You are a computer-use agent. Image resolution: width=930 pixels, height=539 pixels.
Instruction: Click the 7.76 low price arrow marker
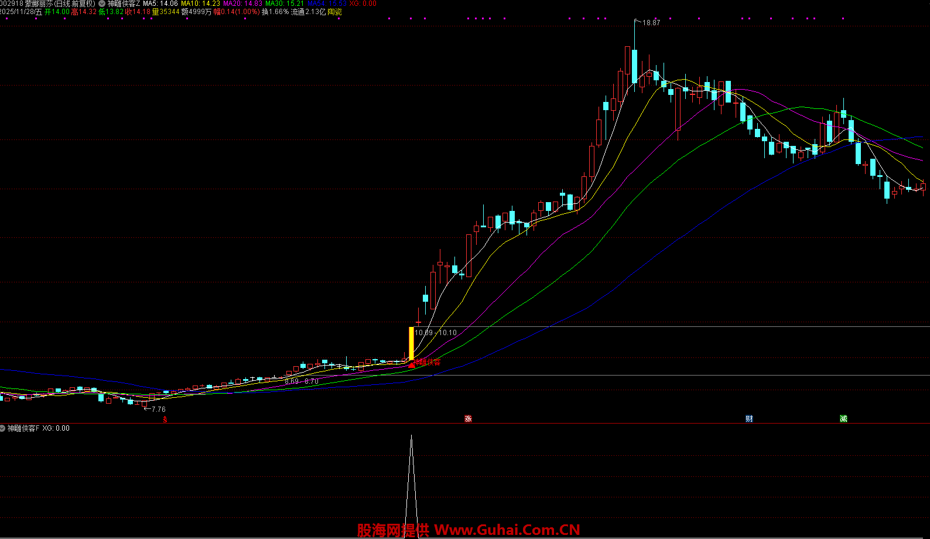tap(155, 410)
